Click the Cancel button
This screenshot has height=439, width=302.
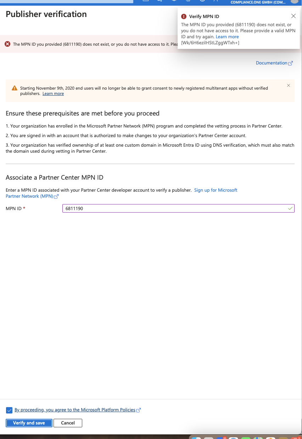68,423
